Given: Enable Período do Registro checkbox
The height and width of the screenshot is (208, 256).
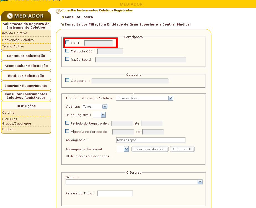Looking at the screenshot, I should (x=67, y=123).
